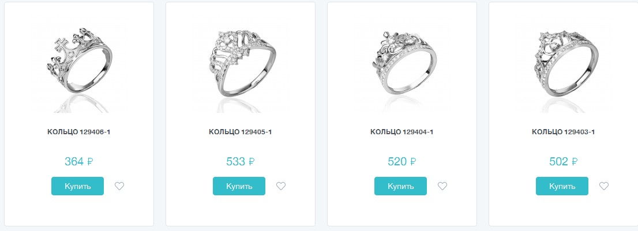Image resolution: width=638 pixels, height=231 pixels.
Task: Open the КОЛЬЦО 129406-1 product title
Action: (78, 132)
